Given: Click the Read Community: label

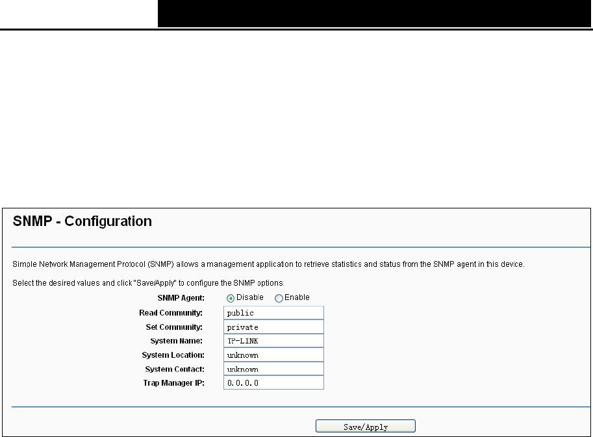Looking at the screenshot, I should pyautogui.click(x=171, y=312).
